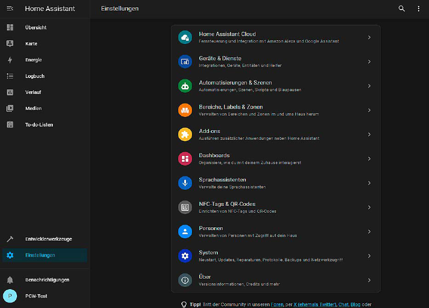
Task: Select Logbuch in the sidebar
Action: (x=34, y=76)
